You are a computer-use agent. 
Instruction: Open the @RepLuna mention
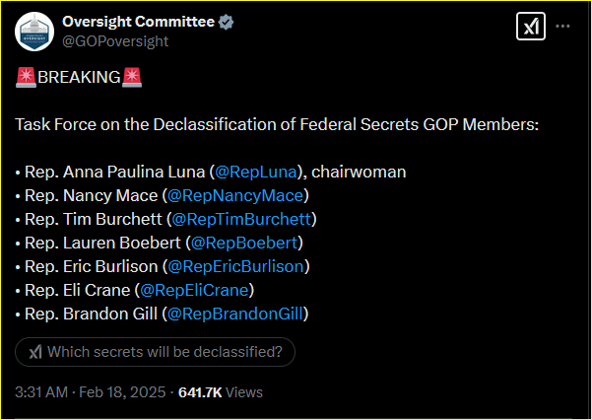[x=255, y=172]
